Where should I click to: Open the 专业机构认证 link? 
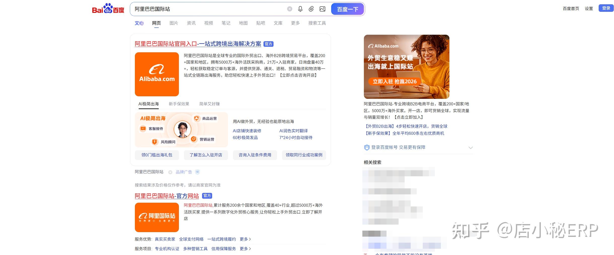(x=167, y=249)
